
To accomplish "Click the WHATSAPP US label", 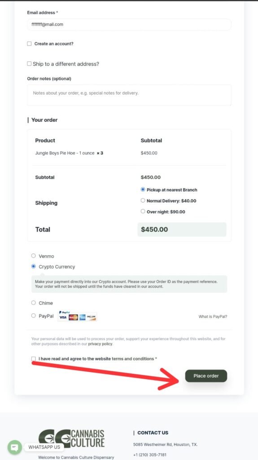I will 44,447.
